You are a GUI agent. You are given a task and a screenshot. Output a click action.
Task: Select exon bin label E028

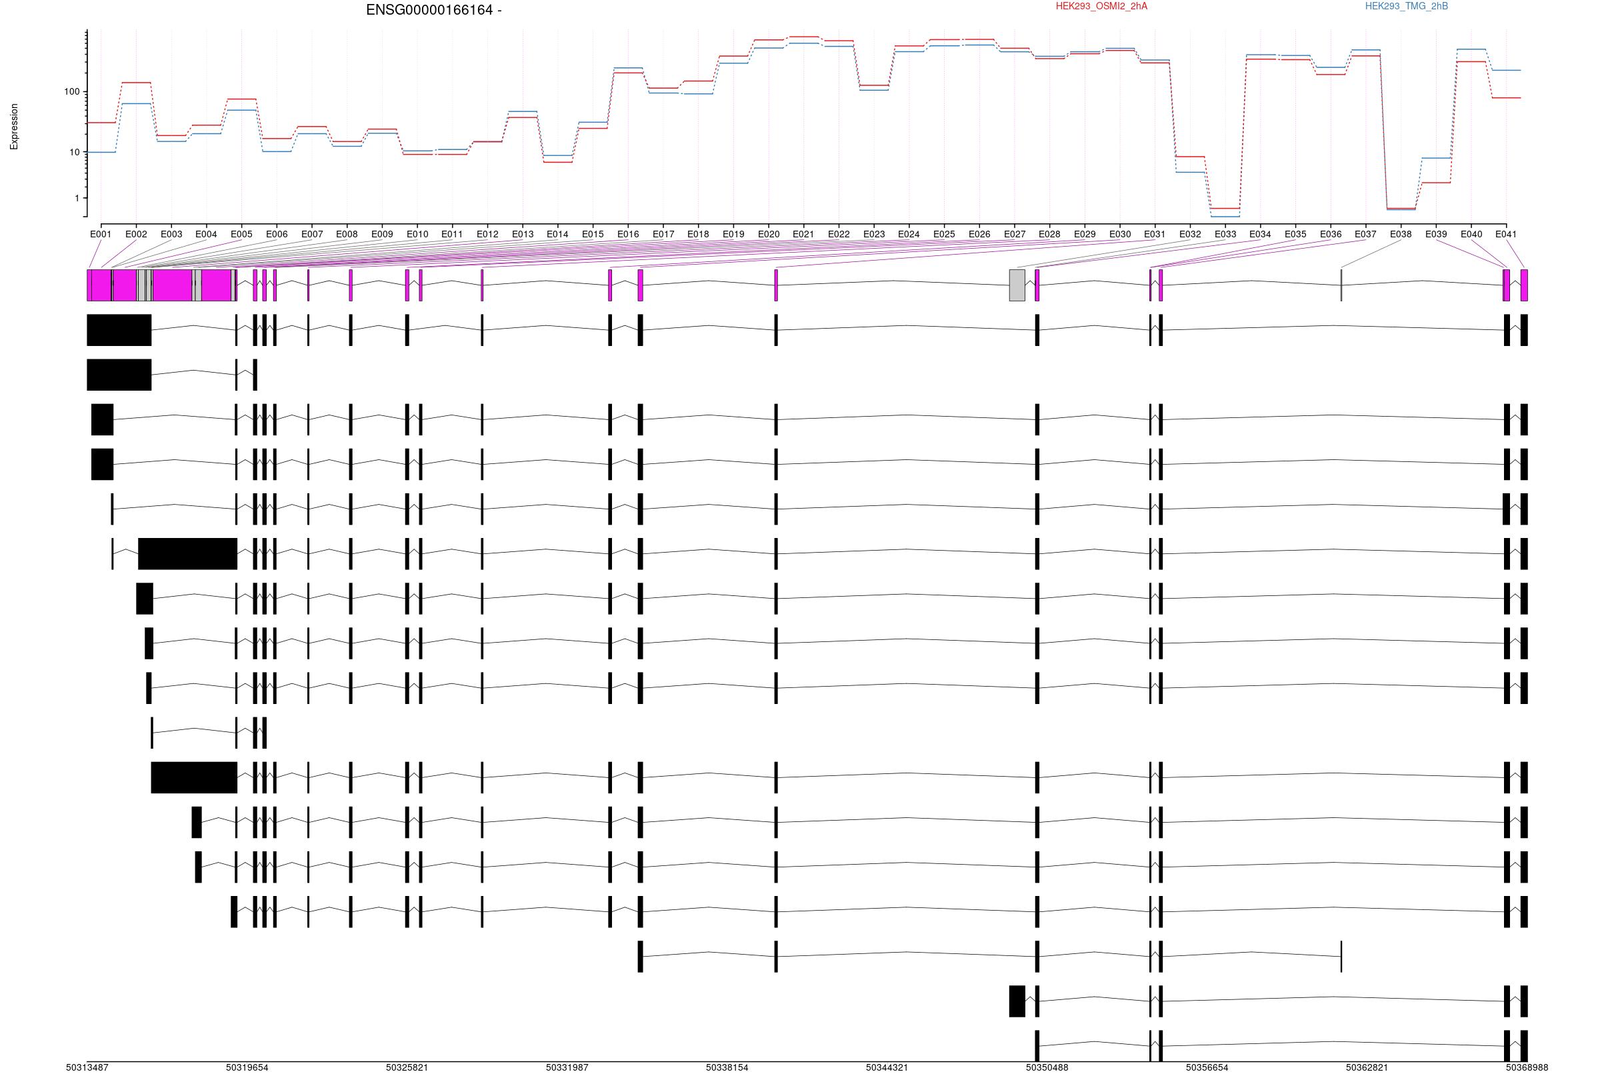click(1049, 234)
